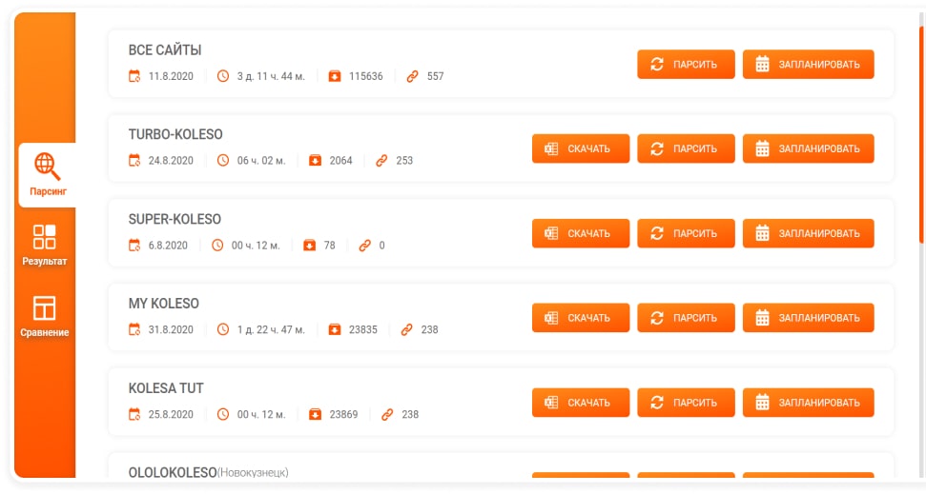Switch to the Результат sidebar section
The height and width of the screenshot is (494, 926).
[x=45, y=245]
